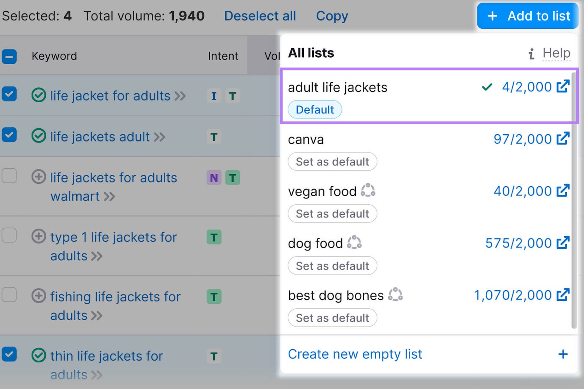Click added checkmark icon for life jackets adult
This screenshot has height=389, width=584.
point(39,136)
